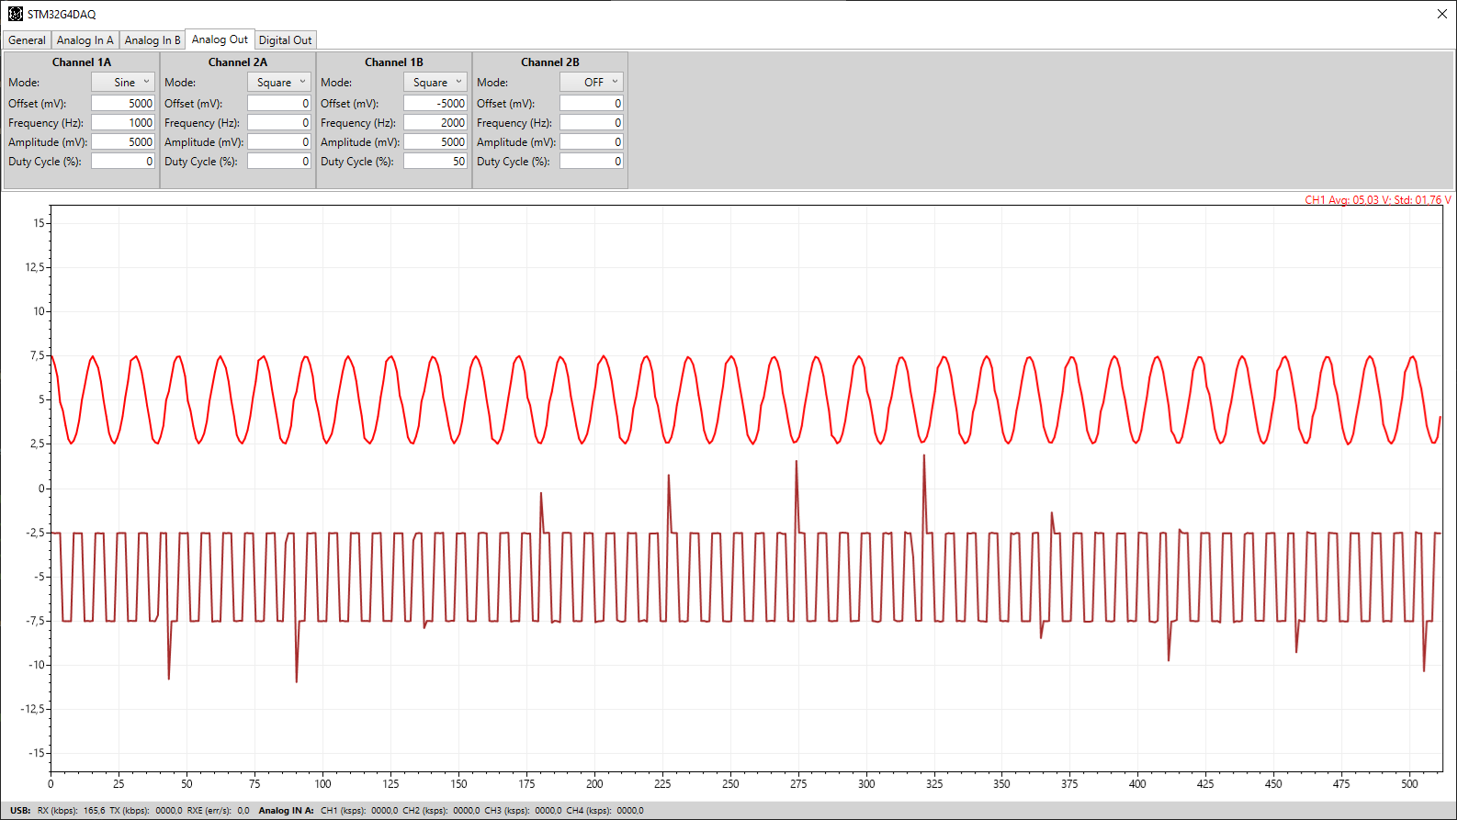Click Channel 1B Duty Cycle field with 50

point(435,162)
